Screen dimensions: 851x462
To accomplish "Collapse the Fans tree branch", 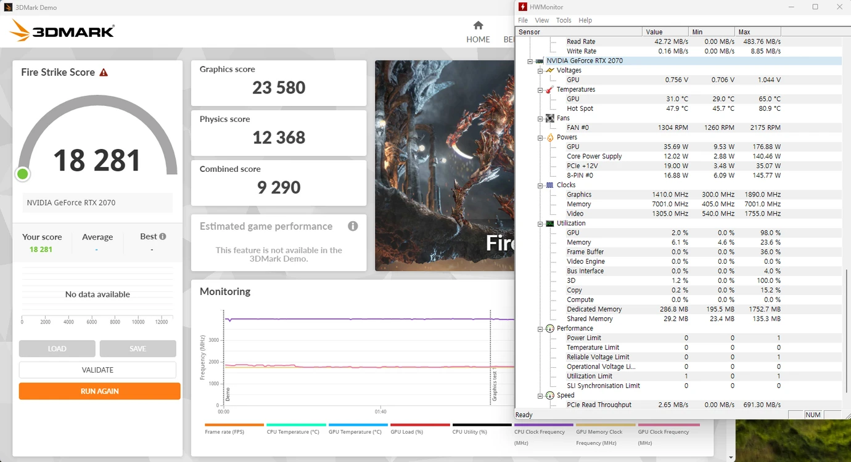I will tap(540, 118).
